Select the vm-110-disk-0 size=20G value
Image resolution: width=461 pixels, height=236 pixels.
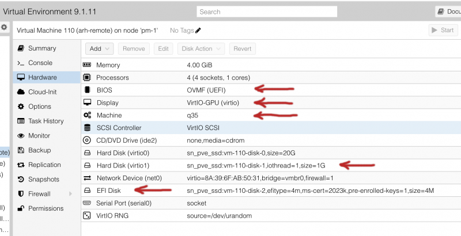[241, 153]
